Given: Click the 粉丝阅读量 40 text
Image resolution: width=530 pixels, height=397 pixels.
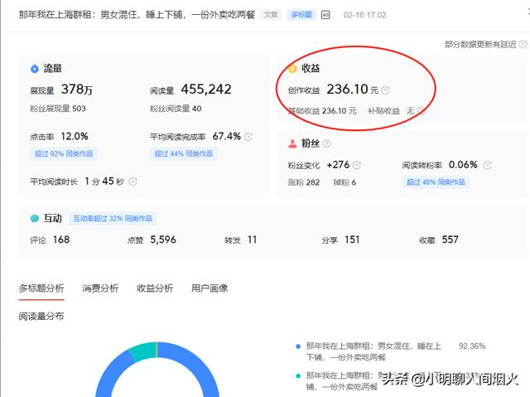Looking at the screenshot, I should coord(176,109).
